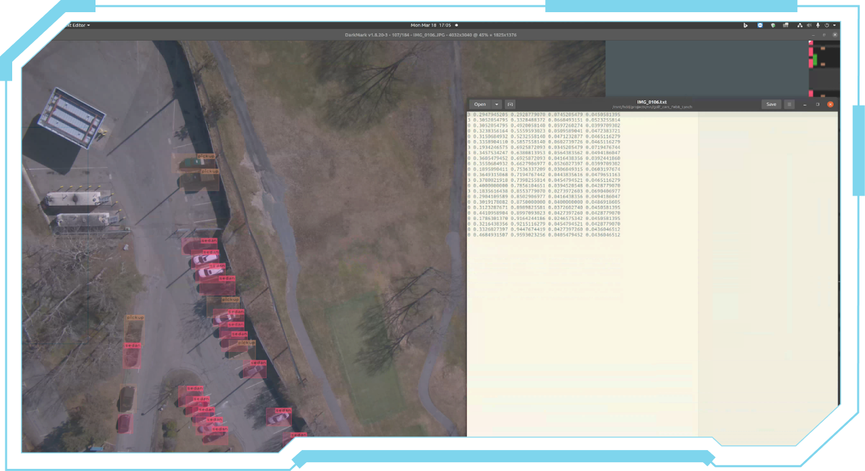The width and height of the screenshot is (865, 471).
Task: Open the clock calendar showing Mon Mar 18
Action: pyautogui.click(x=433, y=24)
